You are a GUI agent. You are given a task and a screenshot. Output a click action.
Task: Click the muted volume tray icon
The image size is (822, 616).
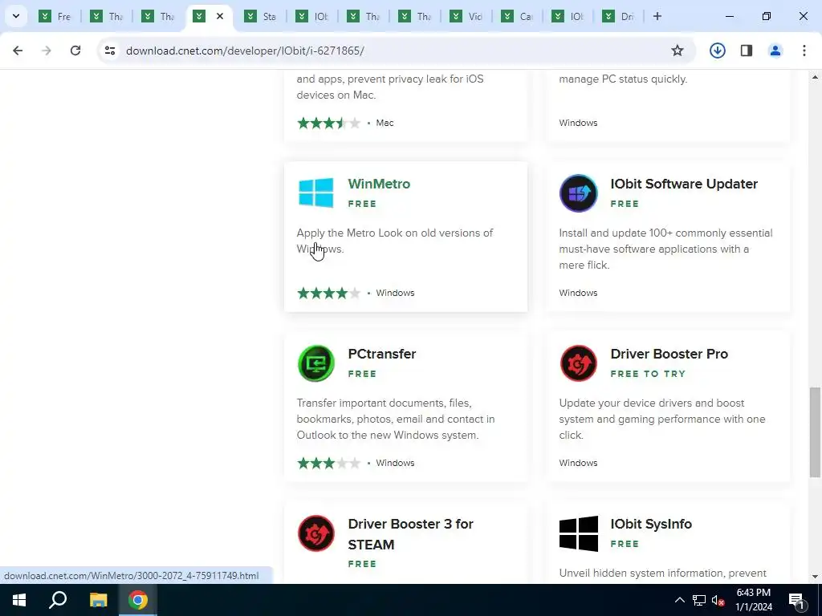(x=718, y=600)
